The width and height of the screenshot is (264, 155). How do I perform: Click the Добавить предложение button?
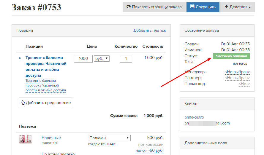click(x=46, y=103)
